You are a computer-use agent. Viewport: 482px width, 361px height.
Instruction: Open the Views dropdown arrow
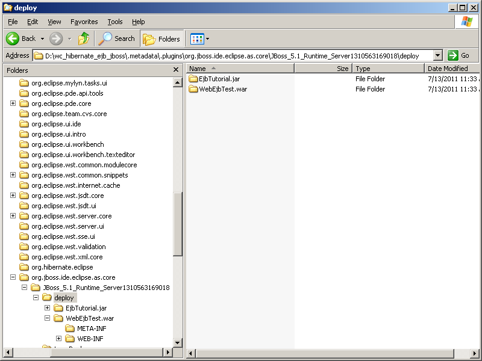[207, 39]
